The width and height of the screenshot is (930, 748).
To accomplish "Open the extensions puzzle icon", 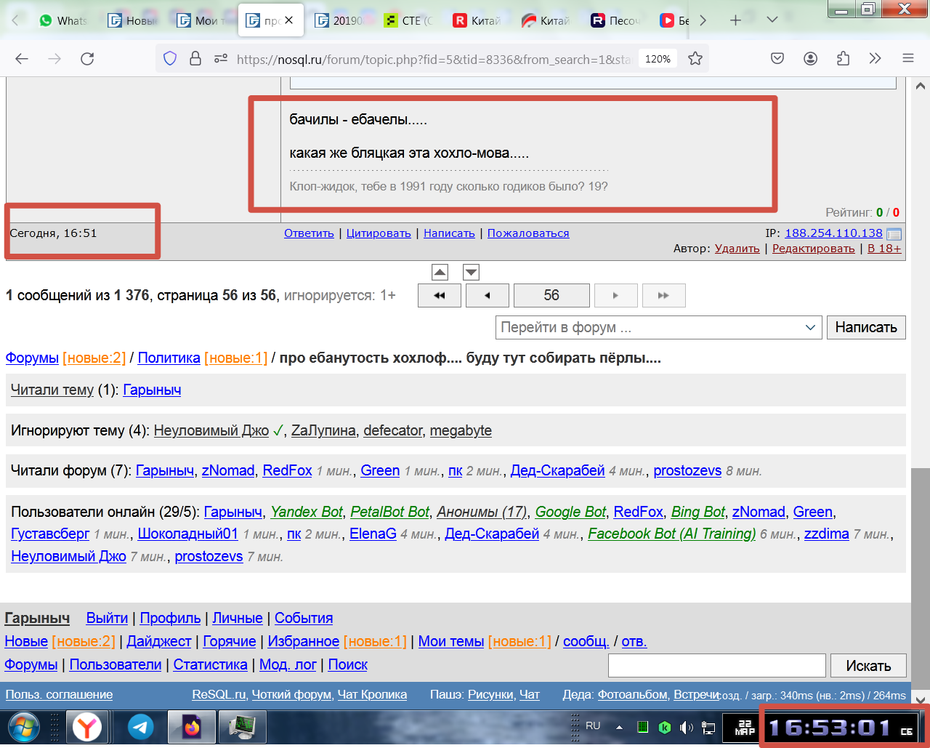I will coord(843,59).
